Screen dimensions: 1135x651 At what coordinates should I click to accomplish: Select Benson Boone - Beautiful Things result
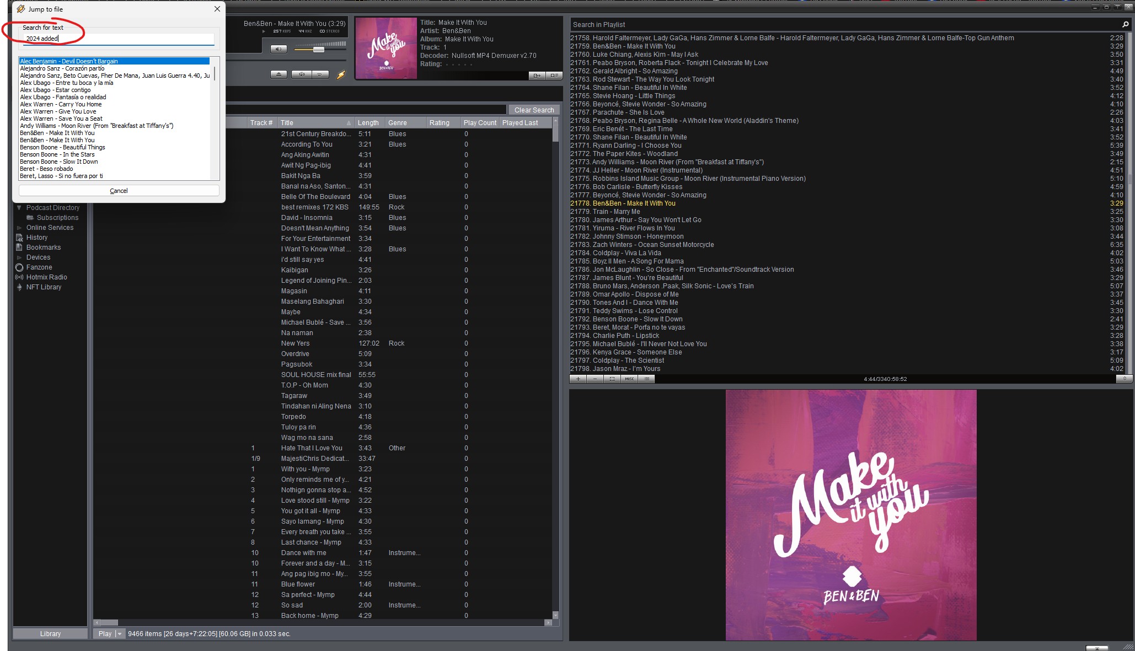pos(62,147)
